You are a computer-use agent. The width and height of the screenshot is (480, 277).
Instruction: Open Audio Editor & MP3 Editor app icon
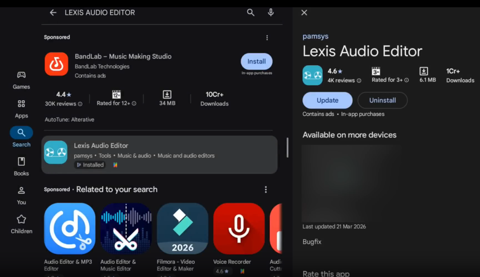[x=69, y=228]
